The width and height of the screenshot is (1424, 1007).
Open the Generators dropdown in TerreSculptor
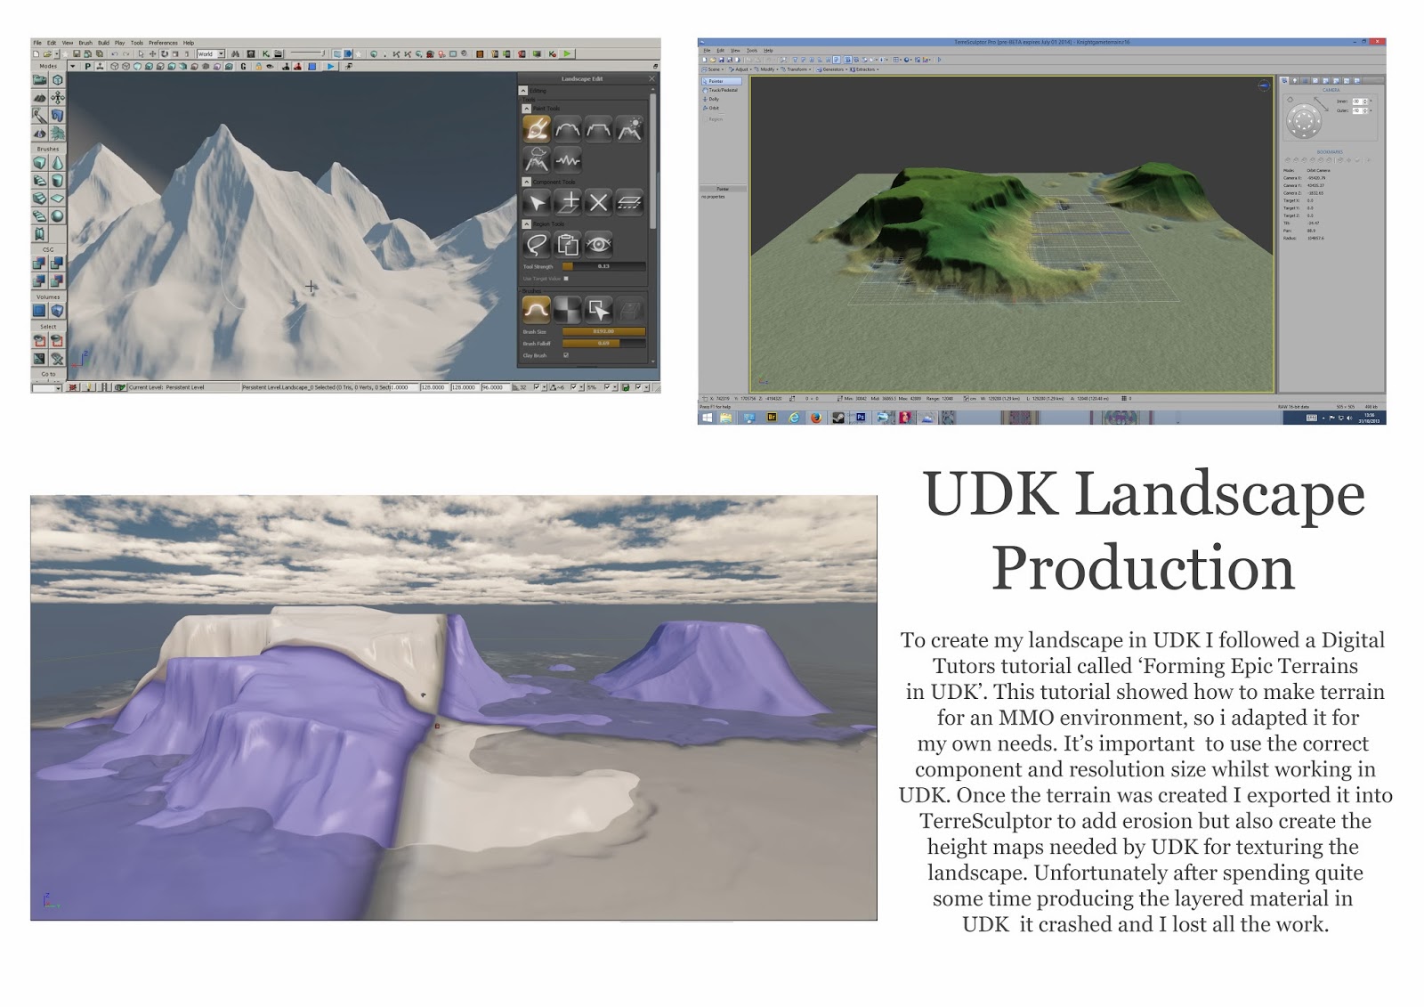tap(833, 69)
